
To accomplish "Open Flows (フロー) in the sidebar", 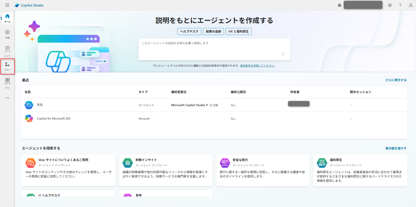I will [7, 66].
